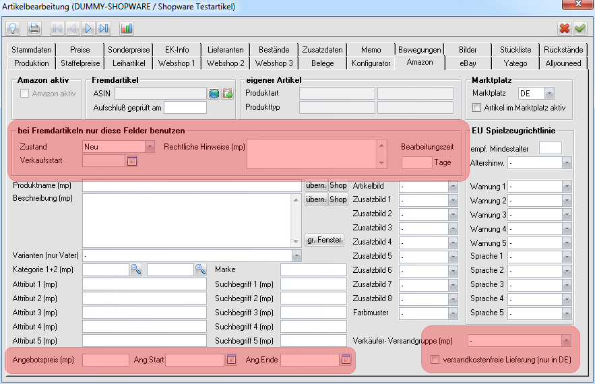Image resolution: width=595 pixels, height=384 pixels.
Task: Open the Artikelbild dropdown
Action: pyautogui.click(x=453, y=187)
